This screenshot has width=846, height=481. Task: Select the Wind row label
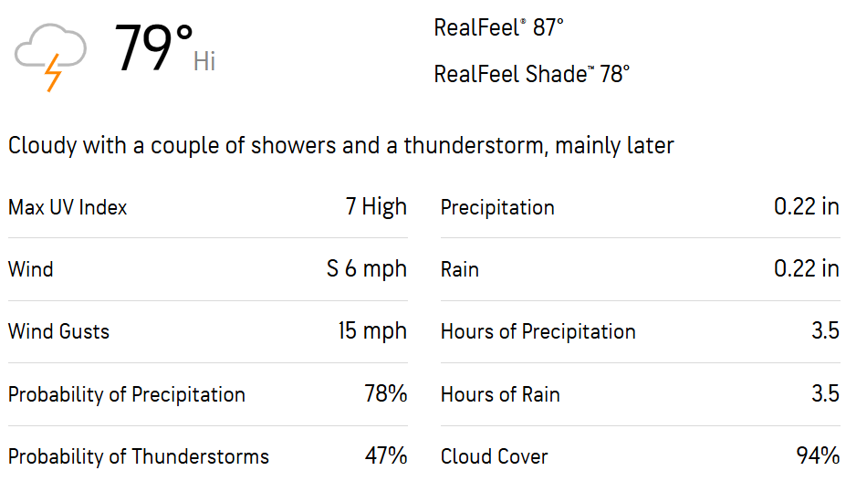[31, 269]
